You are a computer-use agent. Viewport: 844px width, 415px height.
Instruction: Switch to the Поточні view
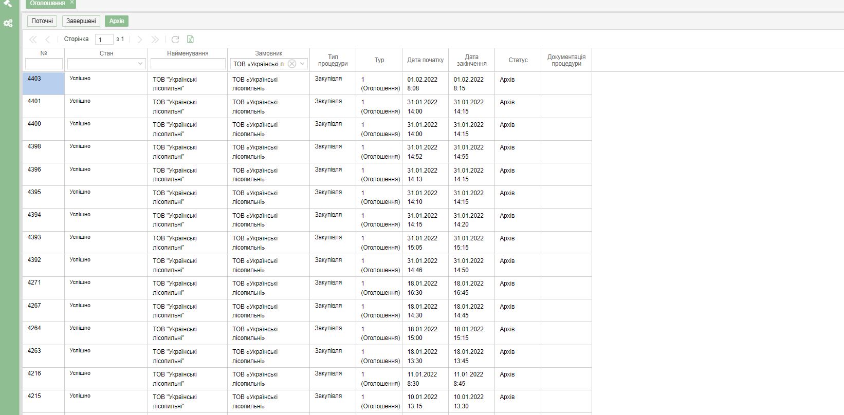42,21
